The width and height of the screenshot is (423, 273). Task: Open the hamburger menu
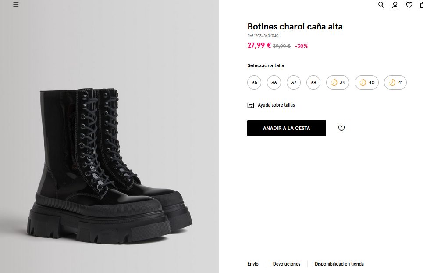click(x=16, y=4)
